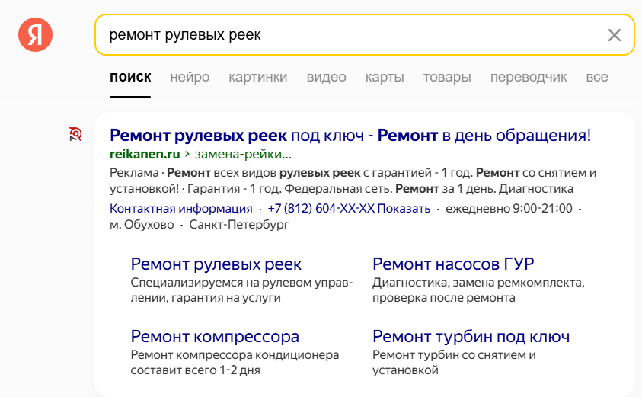The width and height of the screenshot is (642, 397).
Task: Go to the «видео» tab
Action: coord(326,77)
